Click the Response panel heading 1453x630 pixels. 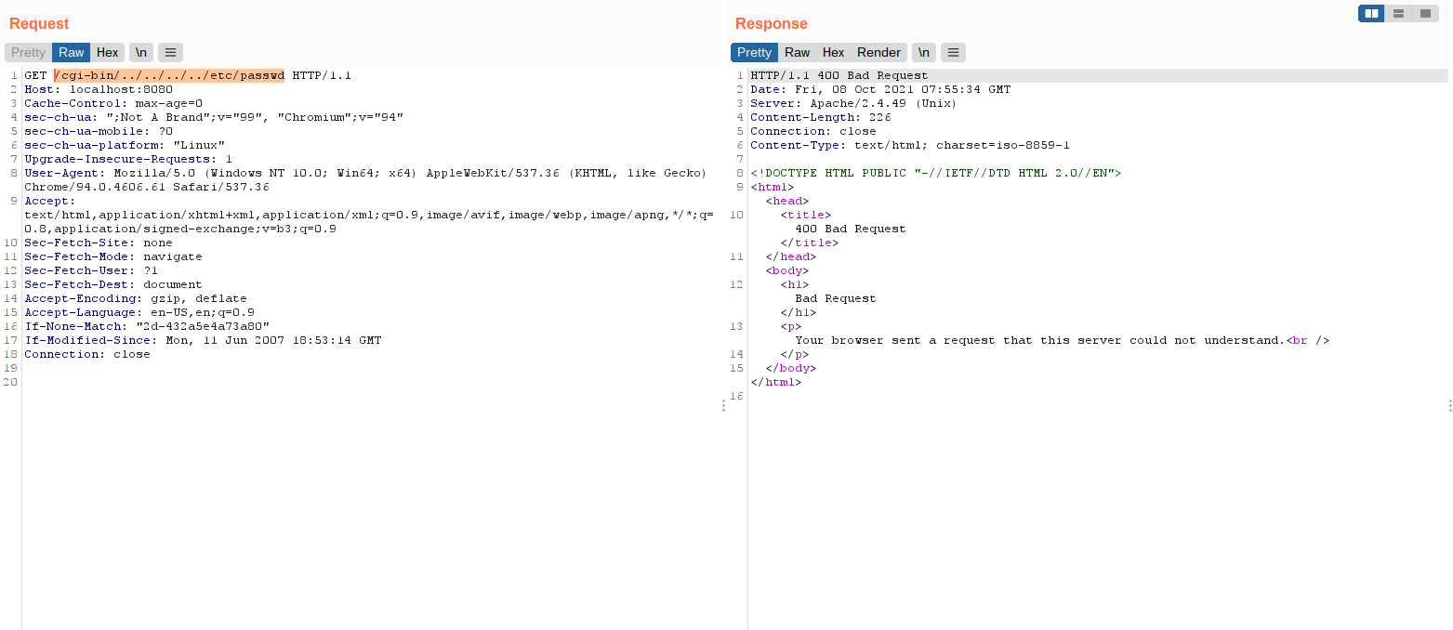point(772,23)
